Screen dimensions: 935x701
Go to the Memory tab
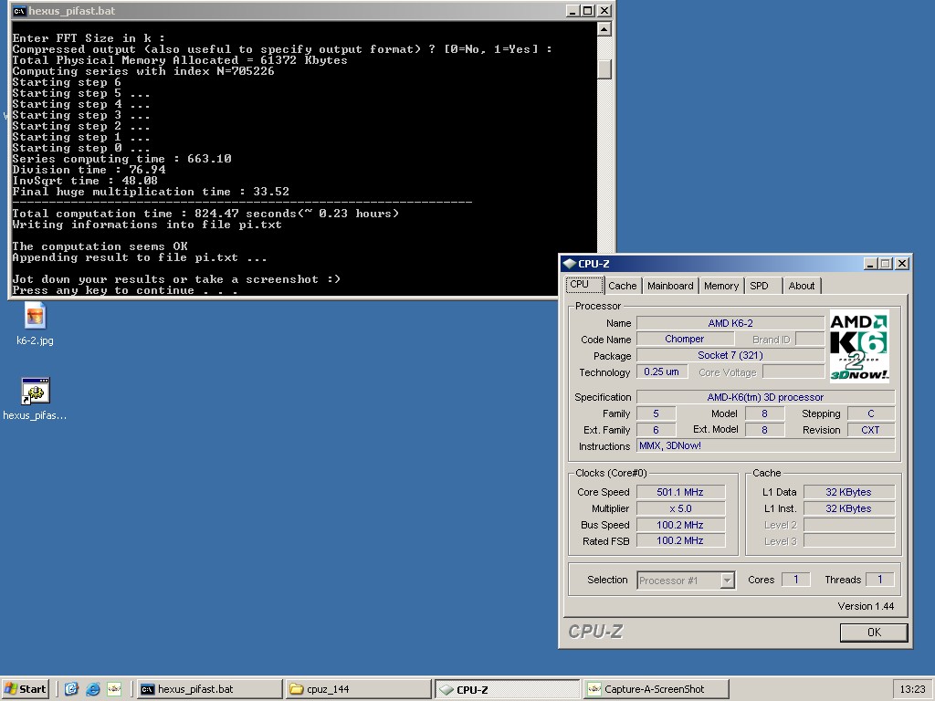click(721, 286)
